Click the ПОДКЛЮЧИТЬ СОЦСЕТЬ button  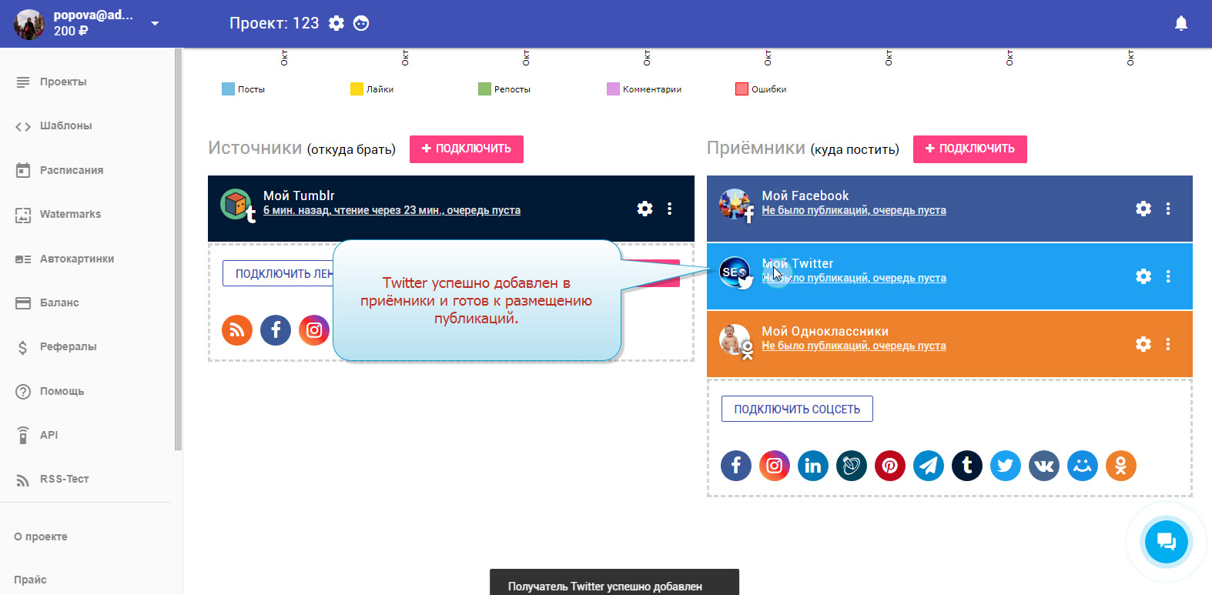pyautogui.click(x=796, y=409)
